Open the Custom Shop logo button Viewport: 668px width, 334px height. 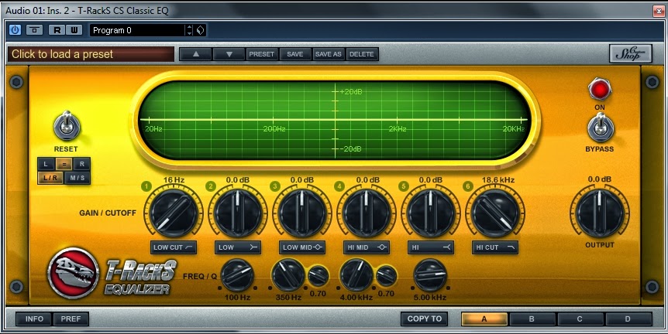pyautogui.click(x=631, y=53)
